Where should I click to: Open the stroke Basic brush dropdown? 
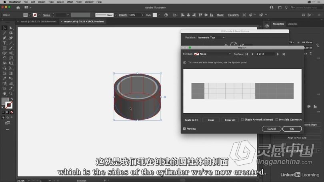point(116,15)
